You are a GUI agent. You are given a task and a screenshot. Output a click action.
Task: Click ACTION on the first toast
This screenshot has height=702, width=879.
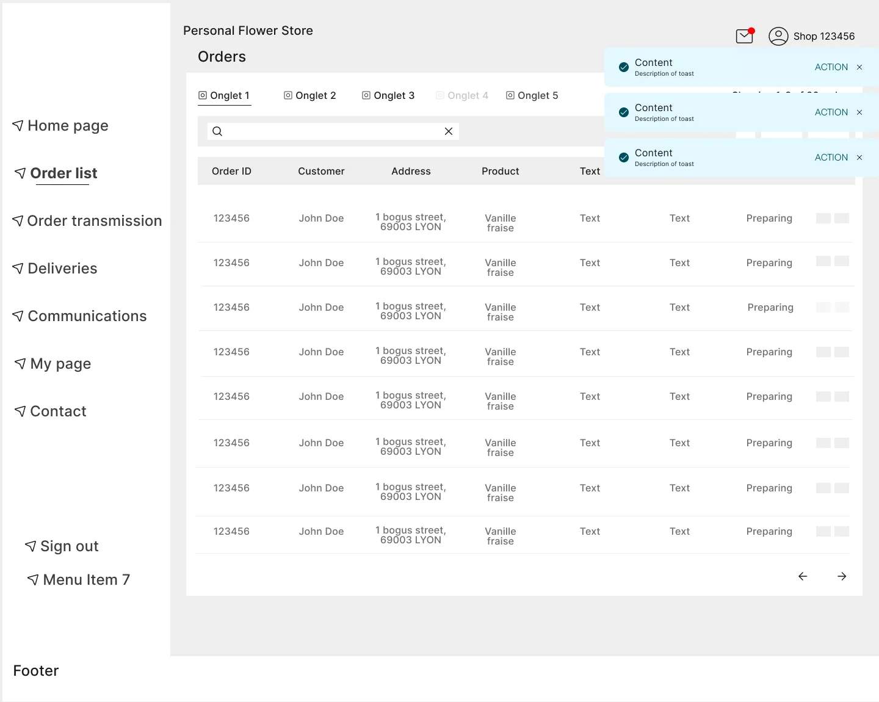coord(831,67)
